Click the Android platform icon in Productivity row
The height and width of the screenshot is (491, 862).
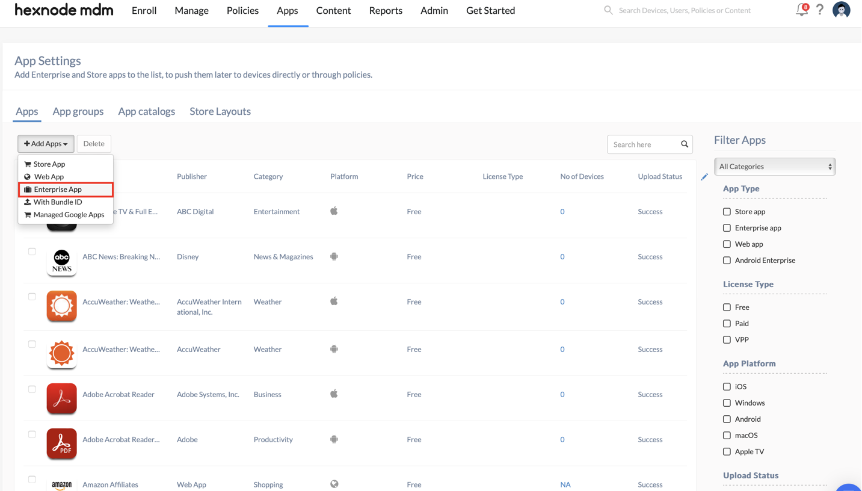[334, 439]
